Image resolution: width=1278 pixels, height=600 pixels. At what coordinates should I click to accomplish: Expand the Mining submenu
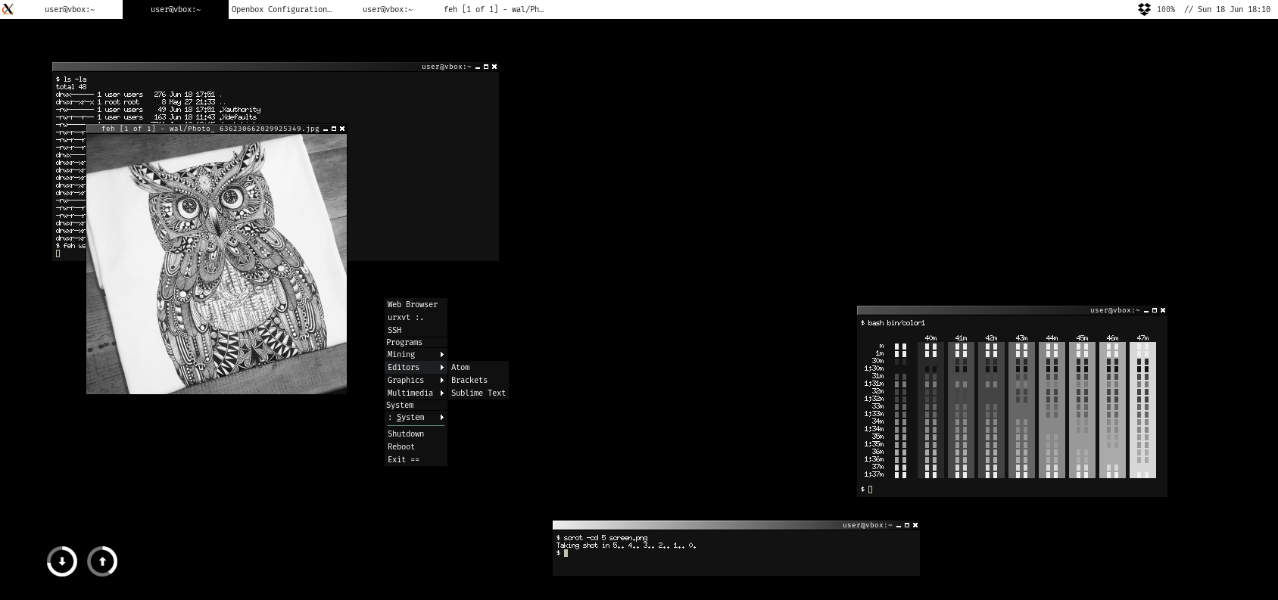(416, 354)
